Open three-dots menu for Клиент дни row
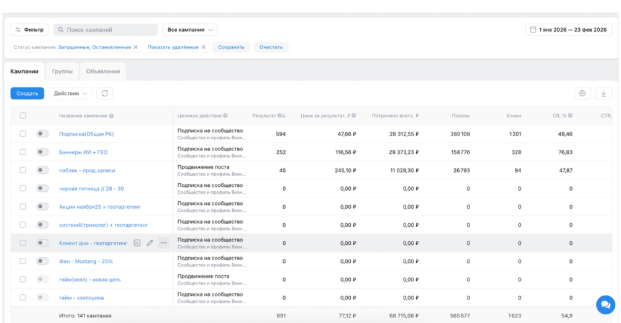This screenshot has height=323, width=621. point(163,243)
